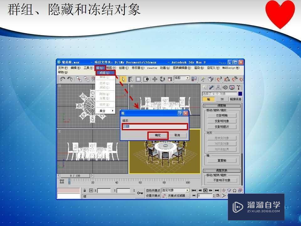The height and width of the screenshot is (226, 301).
Task: Select the Rotate tool on the toolbar
Action: tap(162, 79)
